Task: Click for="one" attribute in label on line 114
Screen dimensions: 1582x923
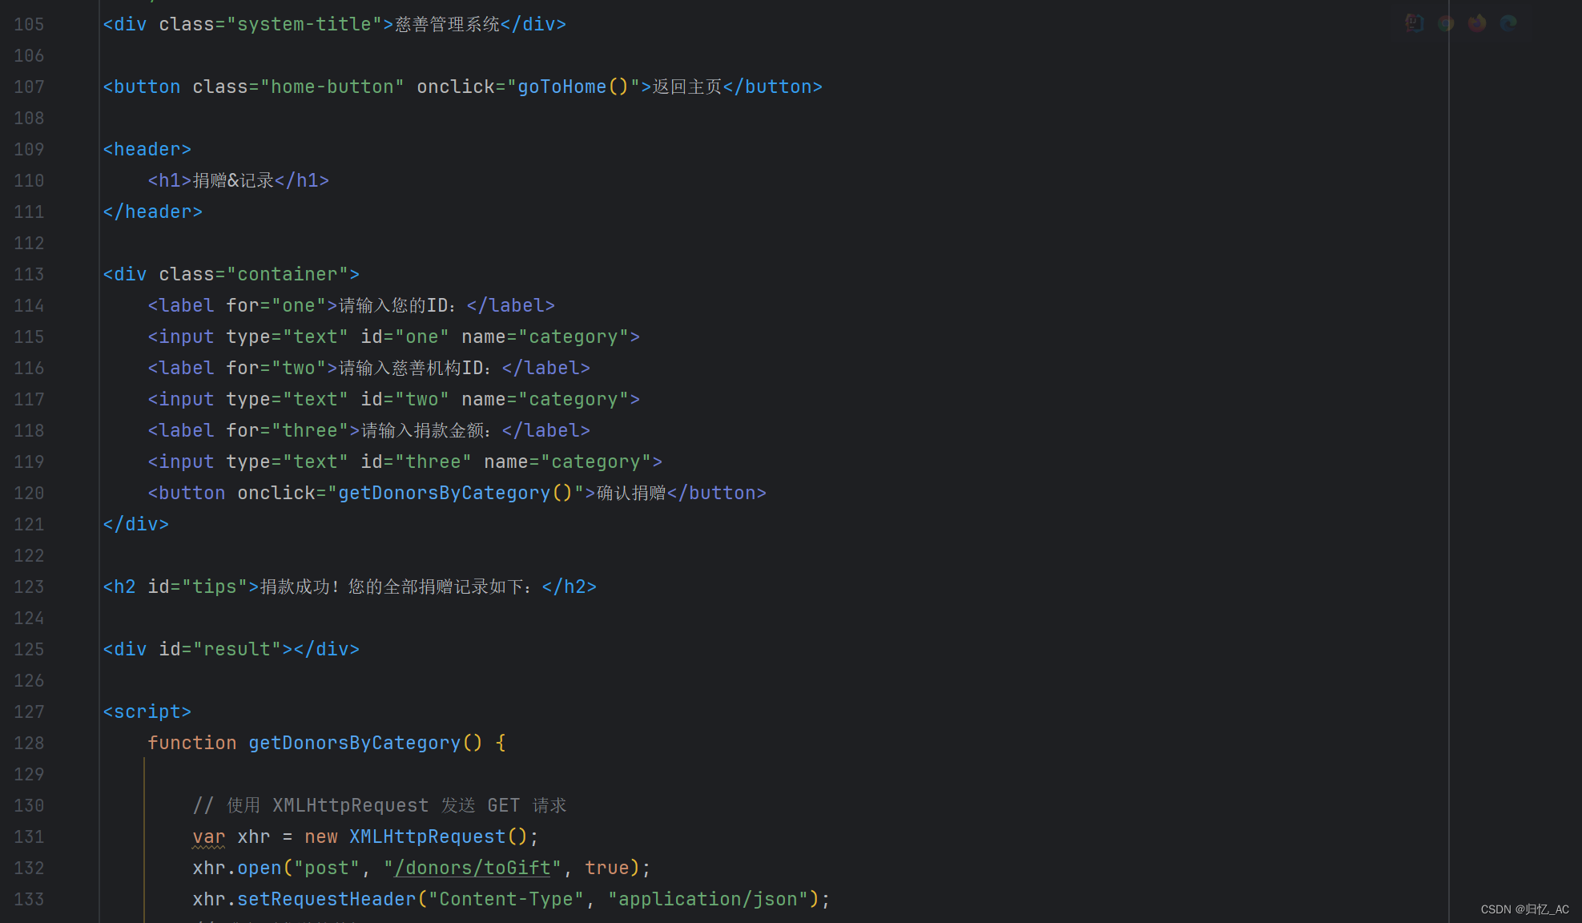Action: tap(276, 305)
